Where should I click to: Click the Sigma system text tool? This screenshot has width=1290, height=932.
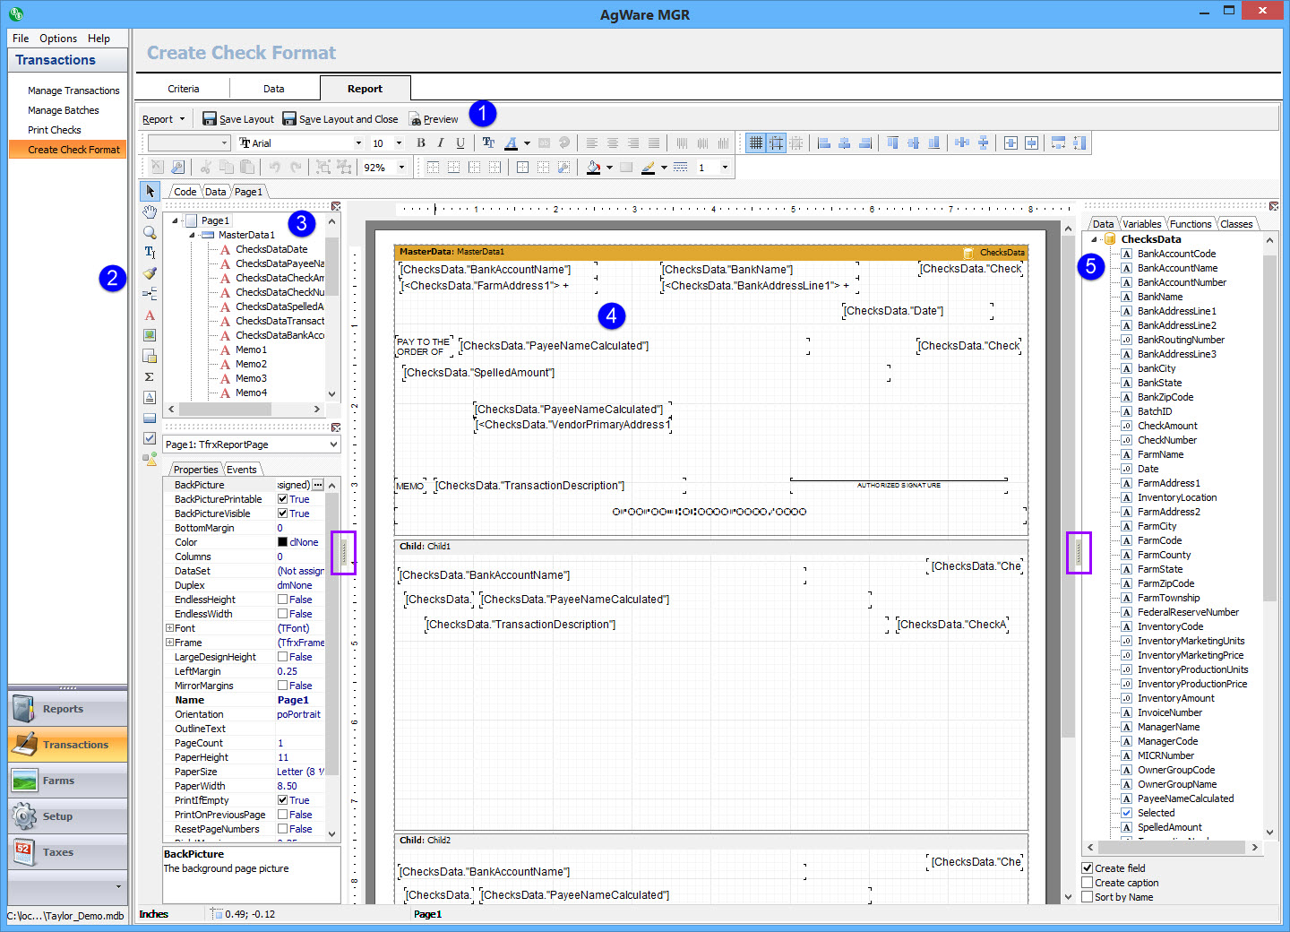pos(150,376)
